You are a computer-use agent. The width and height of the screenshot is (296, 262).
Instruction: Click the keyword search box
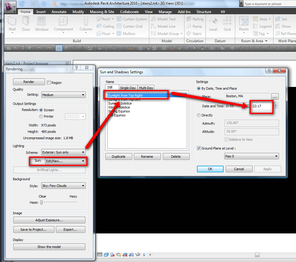(x=270, y=4)
